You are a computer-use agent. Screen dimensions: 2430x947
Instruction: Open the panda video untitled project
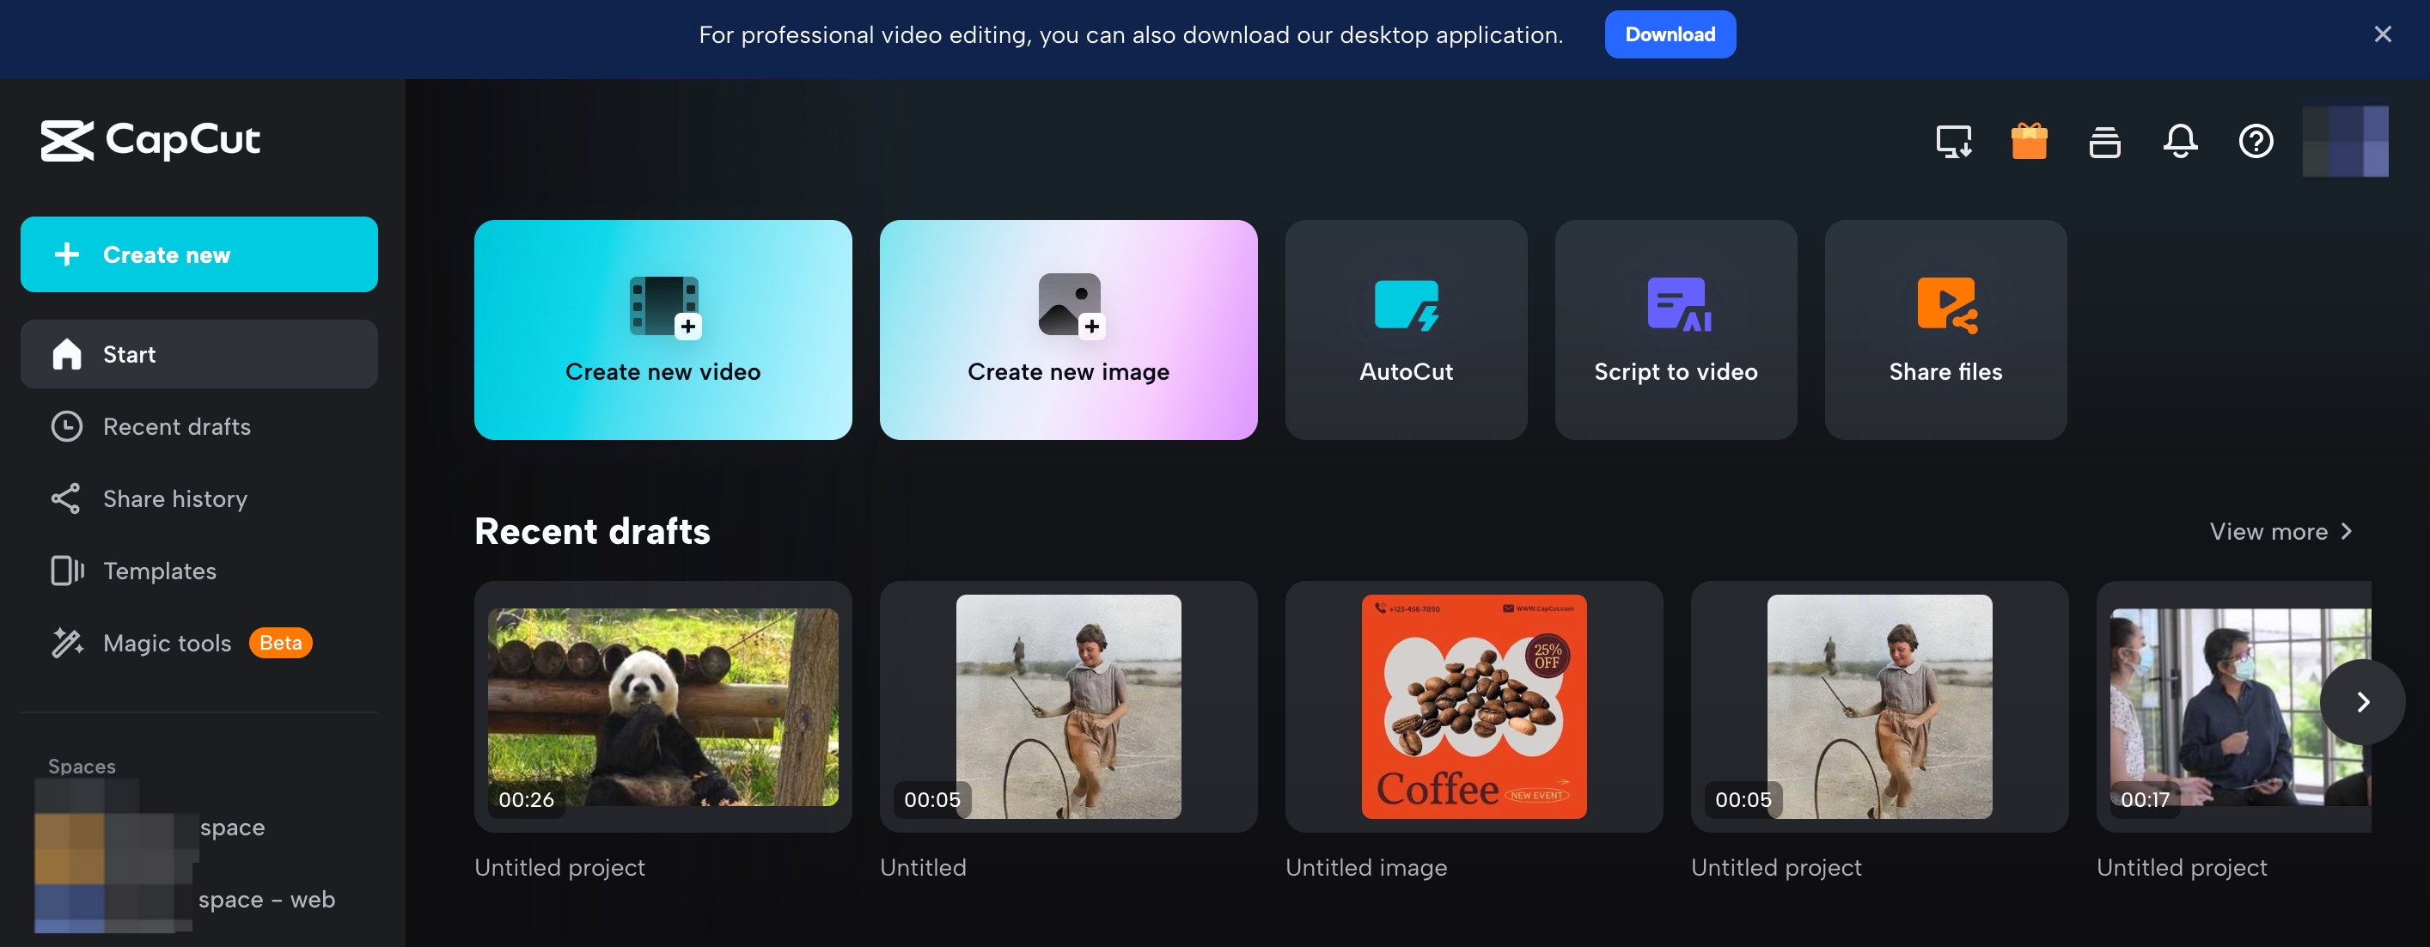tap(663, 706)
